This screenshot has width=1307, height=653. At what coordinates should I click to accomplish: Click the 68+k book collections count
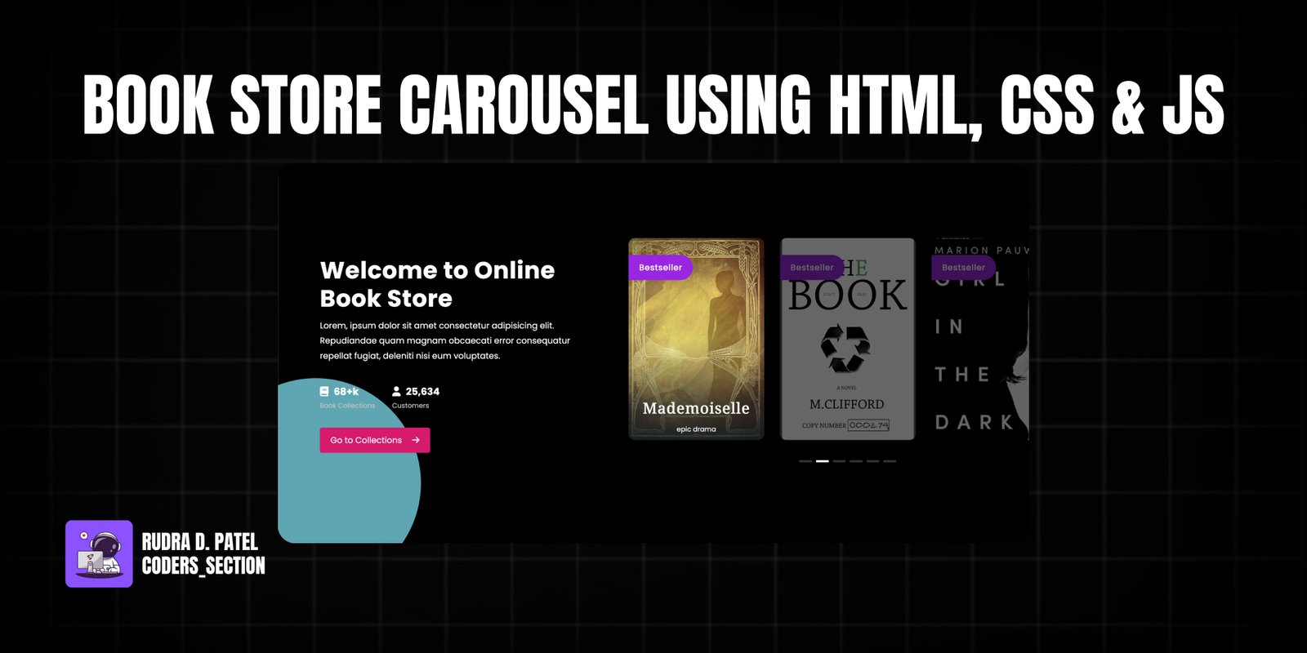346,392
